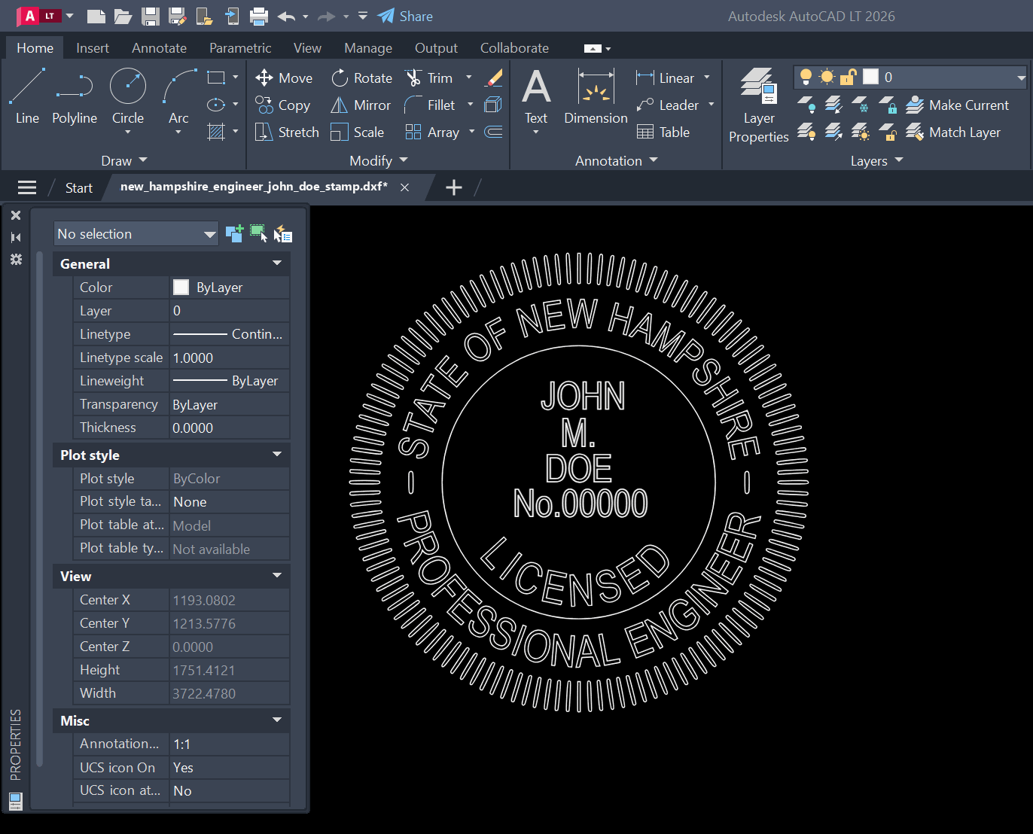Screen dimensions: 1033x834
Task: Click the layer 0 color swatch
Action: pos(870,77)
